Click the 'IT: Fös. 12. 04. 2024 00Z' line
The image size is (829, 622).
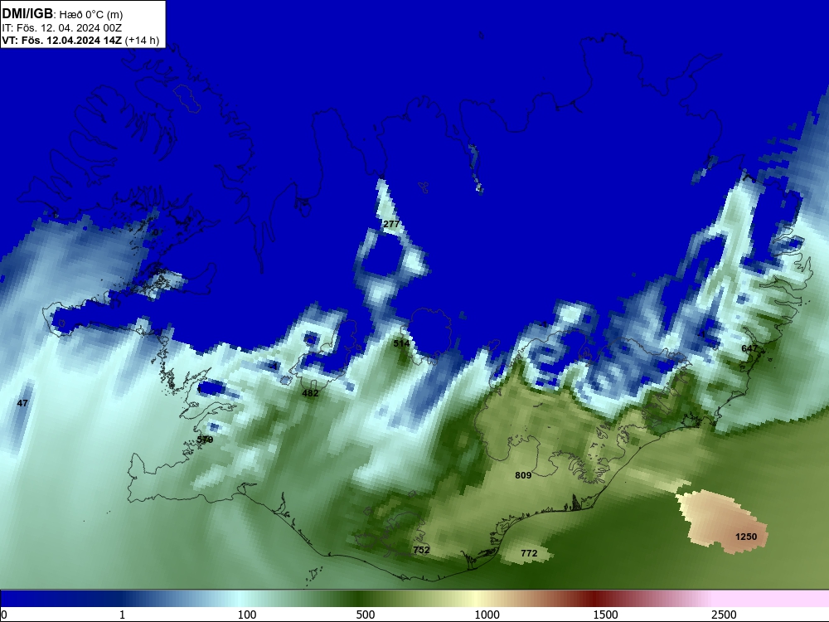[62, 28]
